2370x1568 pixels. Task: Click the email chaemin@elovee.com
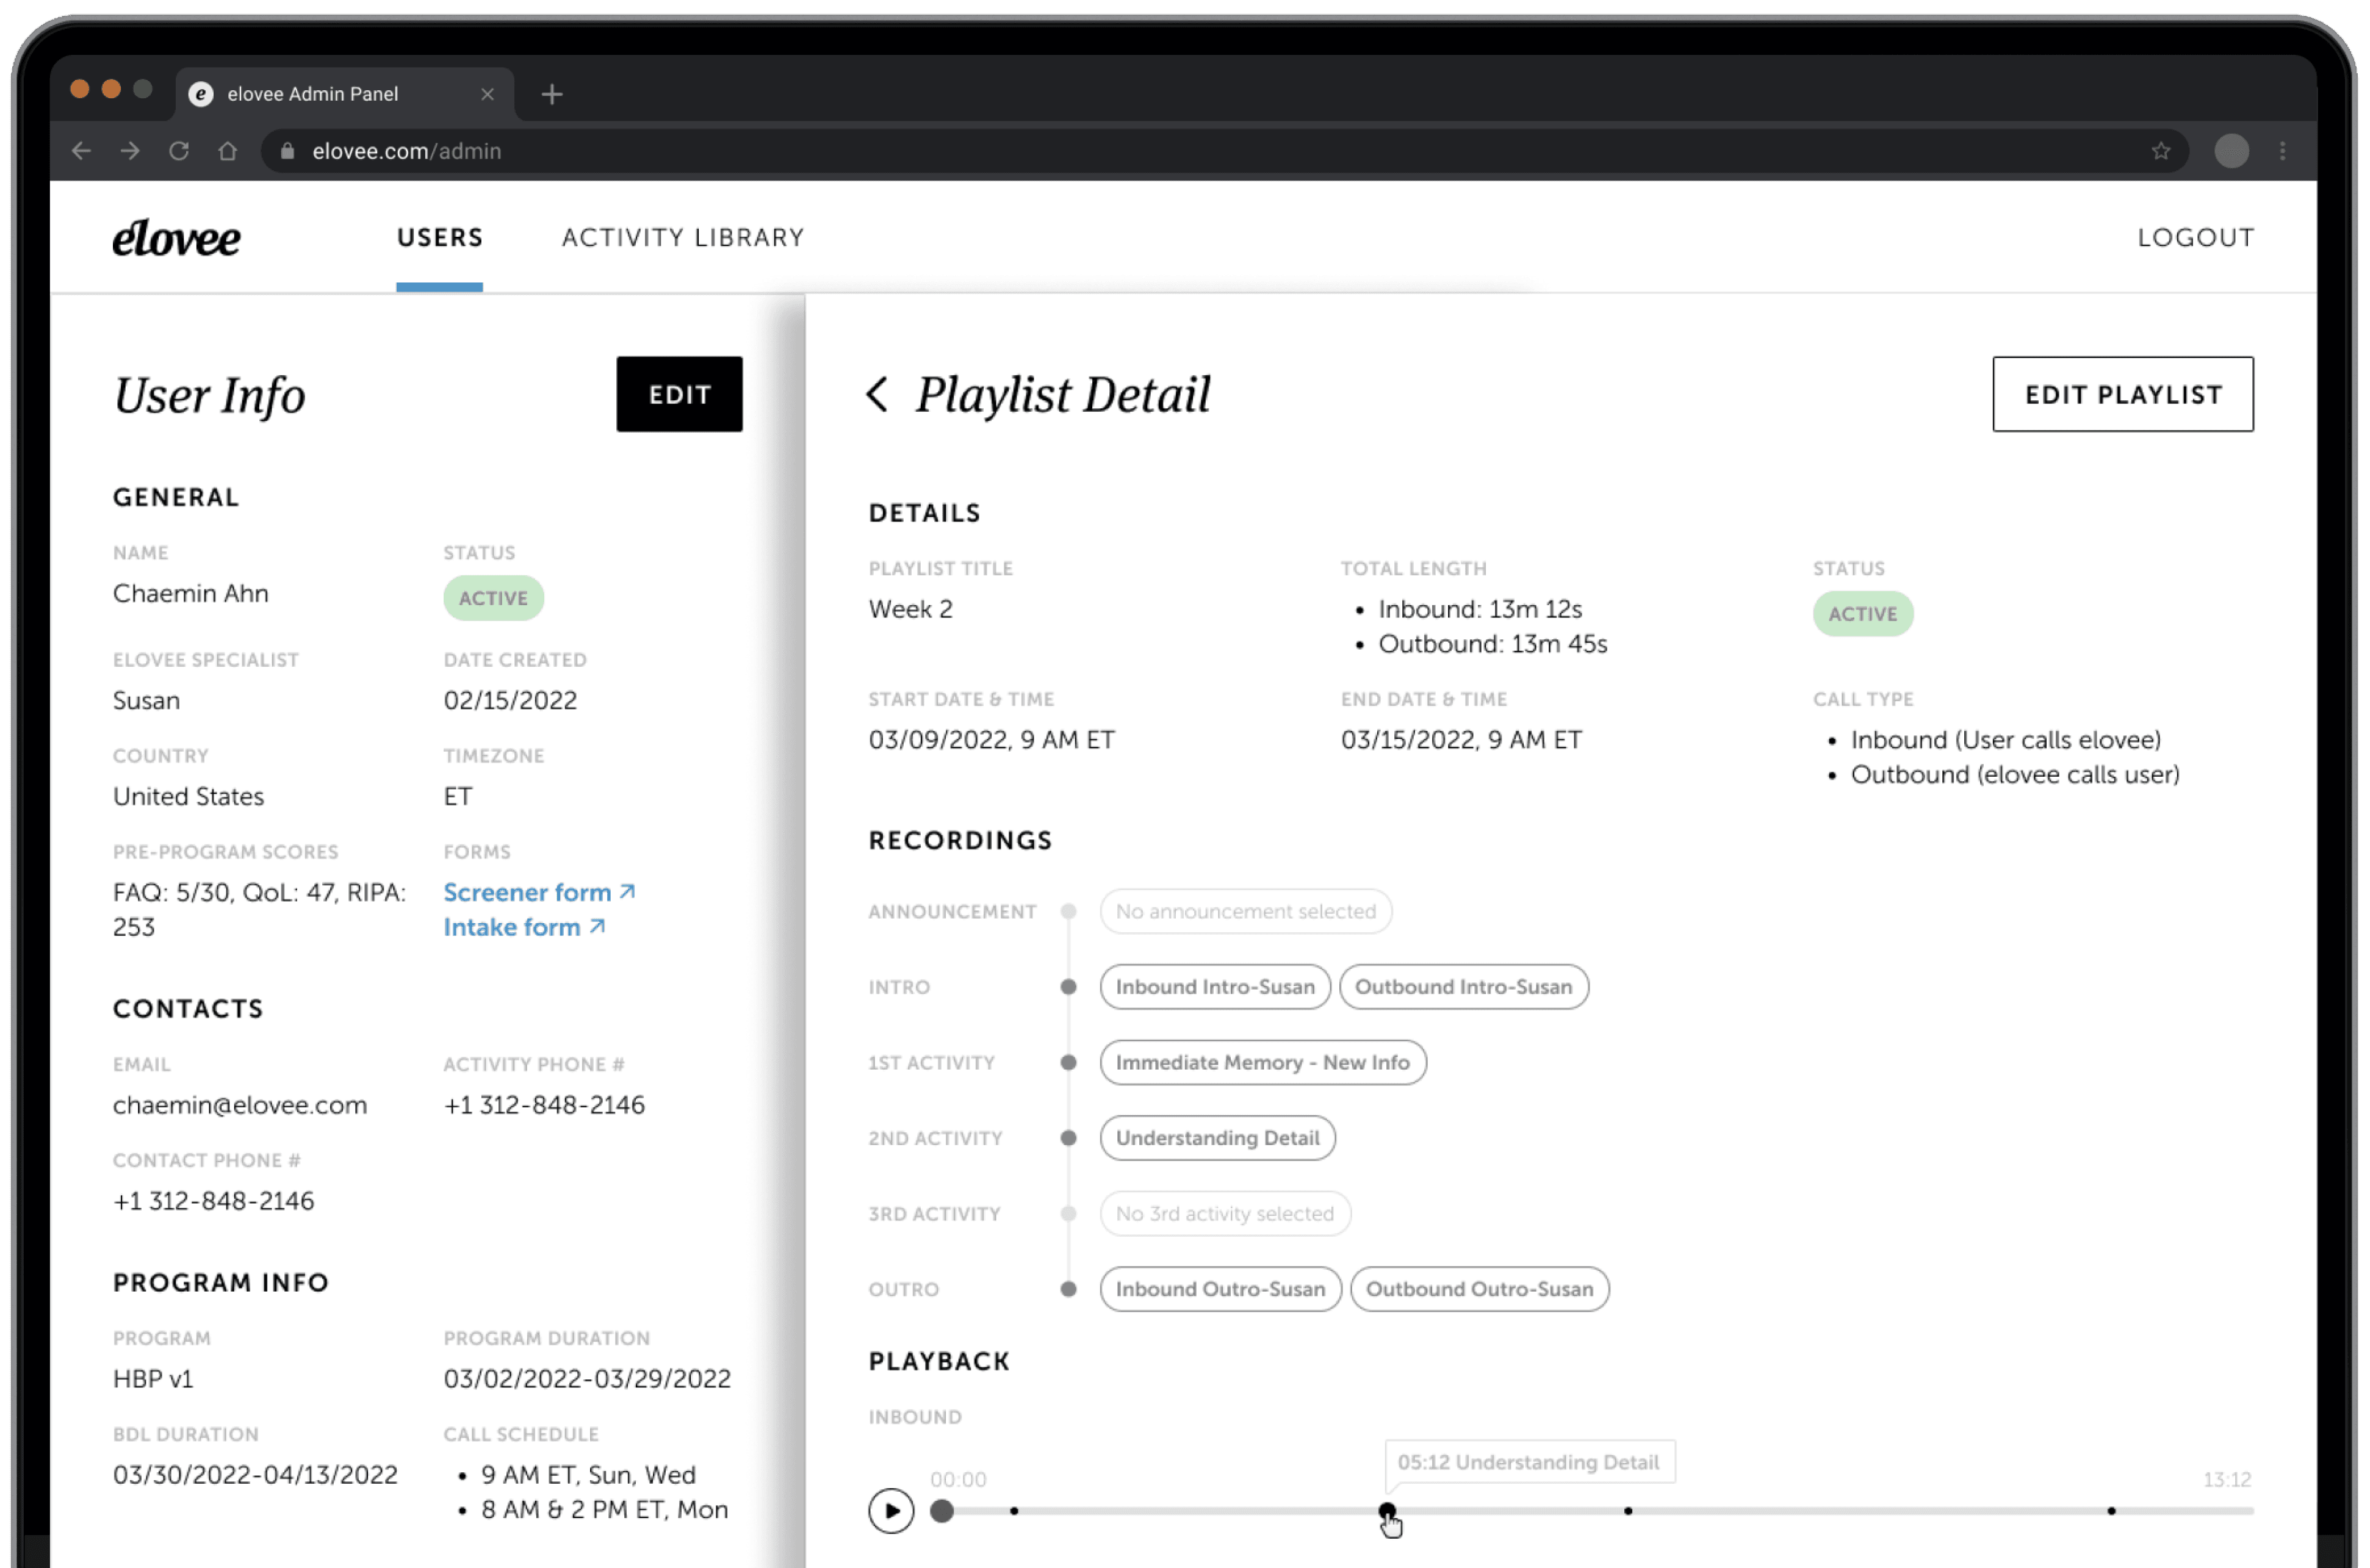coord(240,1105)
